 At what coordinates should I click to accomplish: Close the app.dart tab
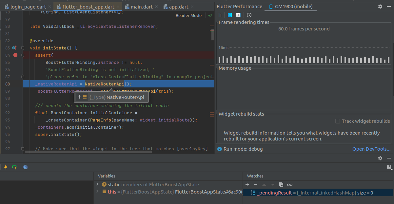point(191,7)
